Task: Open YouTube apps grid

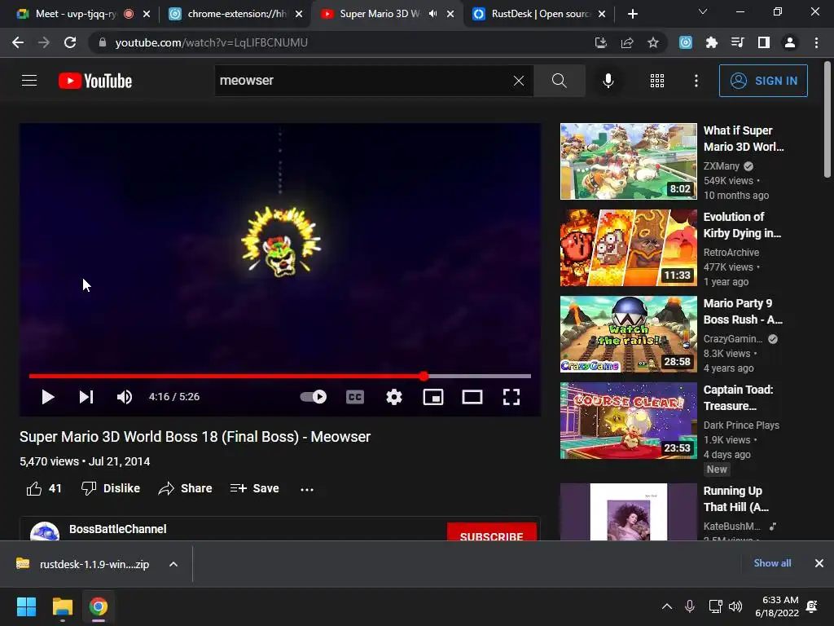Action: pyautogui.click(x=657, y=81)
